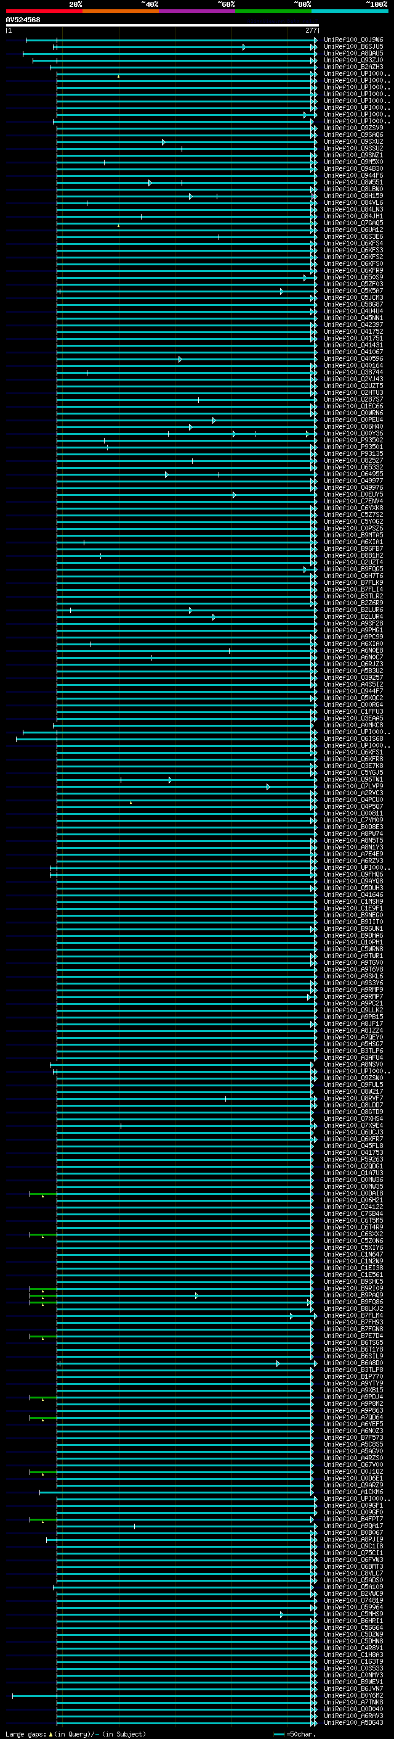
Task: Click the orange ~40% identity legend swatch
Action: [x=121, y=11]
